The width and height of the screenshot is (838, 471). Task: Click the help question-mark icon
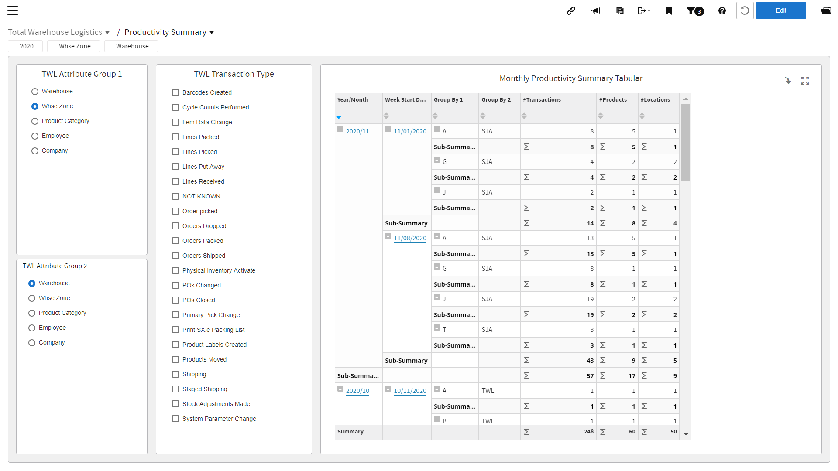click(x=721, y=10)
